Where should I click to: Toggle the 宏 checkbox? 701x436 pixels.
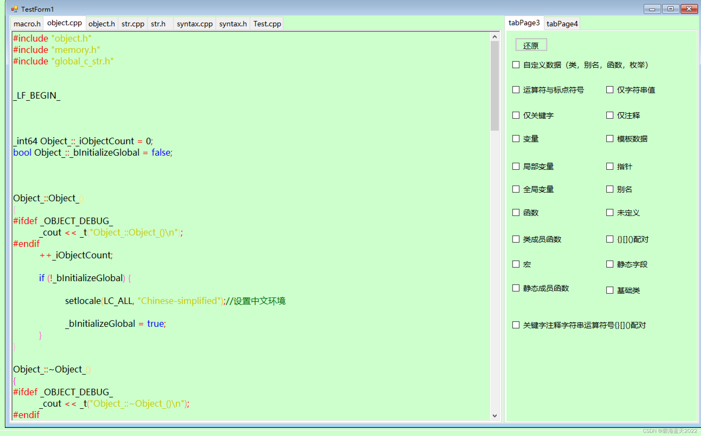coord(516,264)
